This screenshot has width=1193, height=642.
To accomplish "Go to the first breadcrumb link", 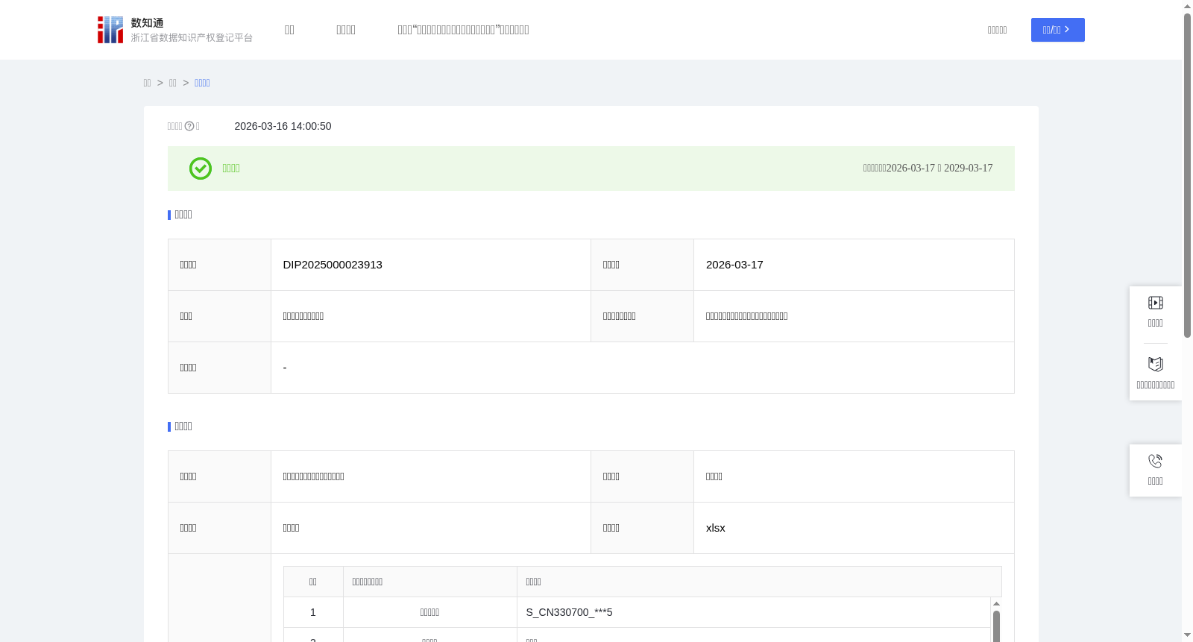I will tap(147, 83).
